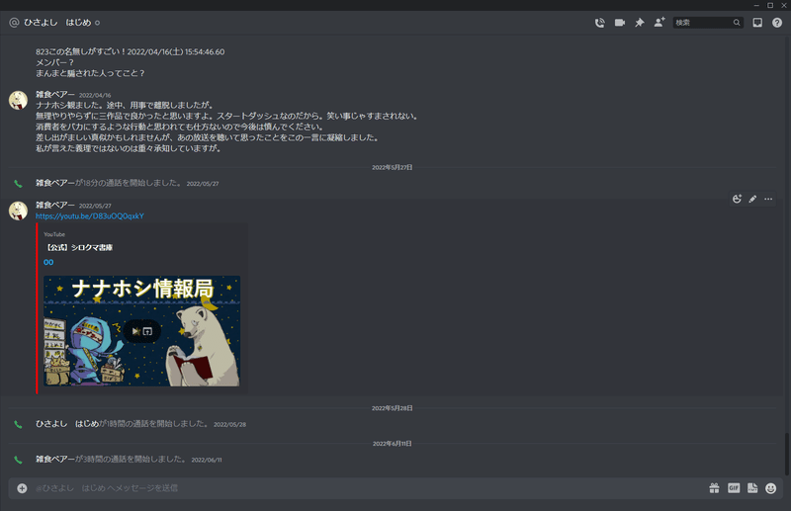Image resolution: width=791 pixels, height=511 pixels.
Task: Open pinned messages
Action: point(639,23)
